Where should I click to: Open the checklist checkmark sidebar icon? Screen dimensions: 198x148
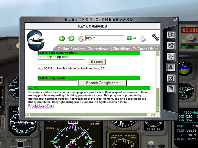tap(171, 78)
